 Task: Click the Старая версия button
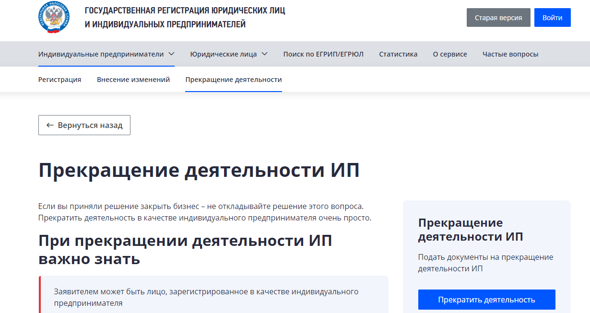(x=498, y=18)
